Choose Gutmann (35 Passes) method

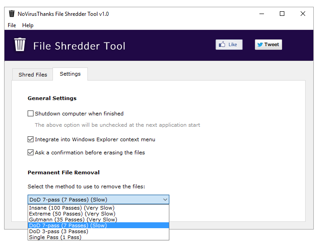click(x=98, y=220)
